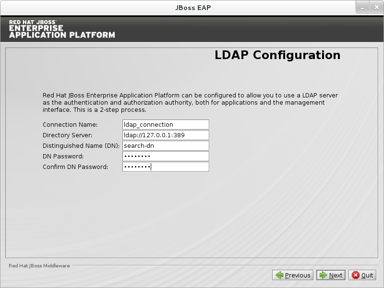Go back using the Previous button label
The image size is (384, 288).
(x=297, y=275)
